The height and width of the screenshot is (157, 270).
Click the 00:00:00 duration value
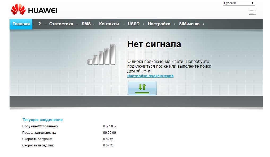(x=110, y=133)
